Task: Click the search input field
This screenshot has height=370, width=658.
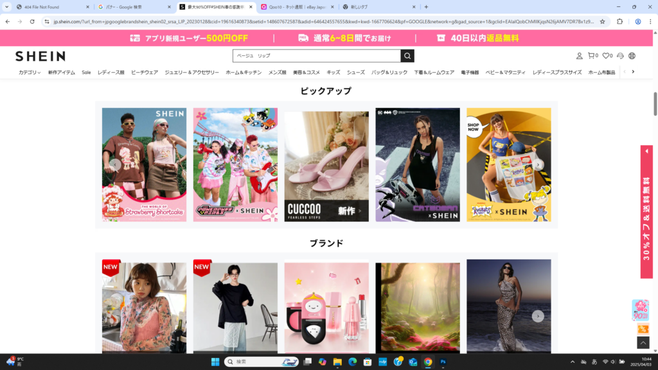Action: point(316,56)
